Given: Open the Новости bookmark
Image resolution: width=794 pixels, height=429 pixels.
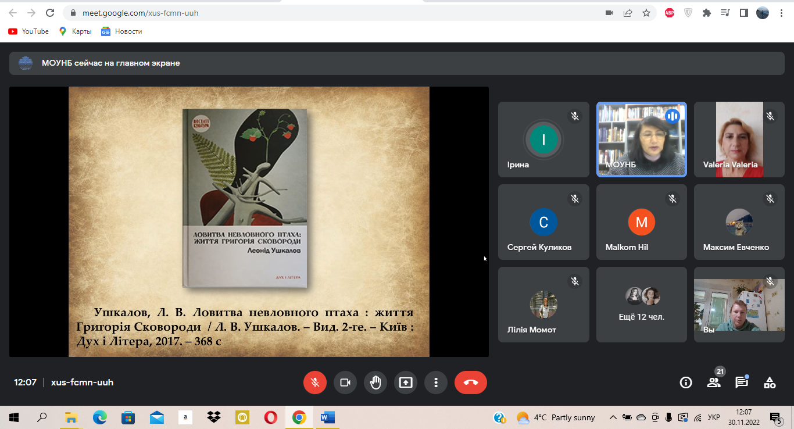Looking at the screenshot, I should coord(121,31).
